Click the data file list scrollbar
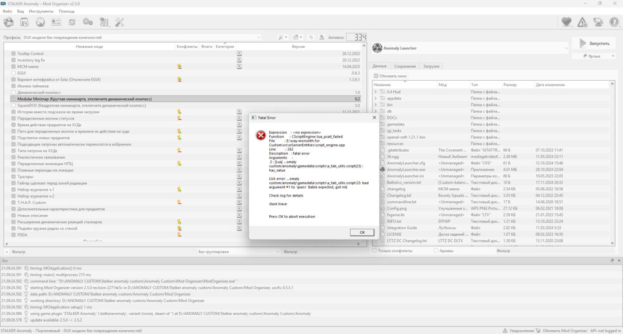Image resolution: width=623 pixels, height=334 pixels. [612, 164]
